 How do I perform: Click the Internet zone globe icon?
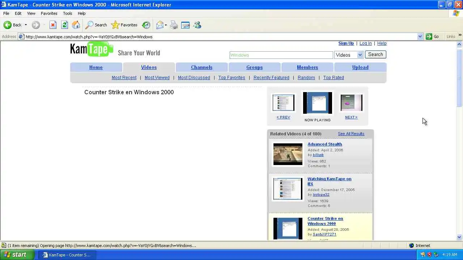(411, 246)
